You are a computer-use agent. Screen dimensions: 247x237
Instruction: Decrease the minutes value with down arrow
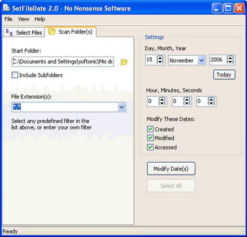click(187, 103)
